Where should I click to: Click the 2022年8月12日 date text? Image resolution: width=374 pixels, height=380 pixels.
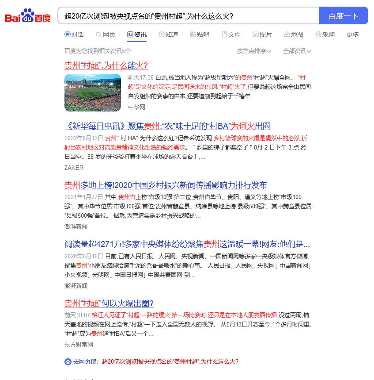(x=84, y=138)
